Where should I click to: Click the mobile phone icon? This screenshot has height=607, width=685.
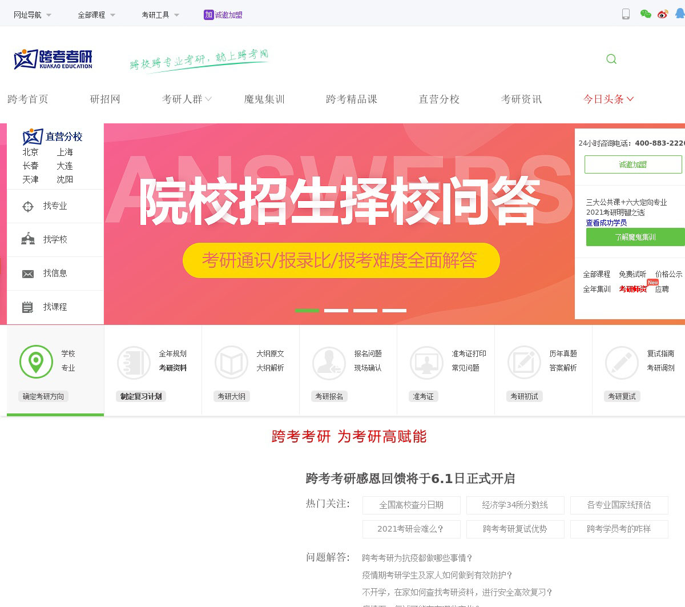[626, 14]
